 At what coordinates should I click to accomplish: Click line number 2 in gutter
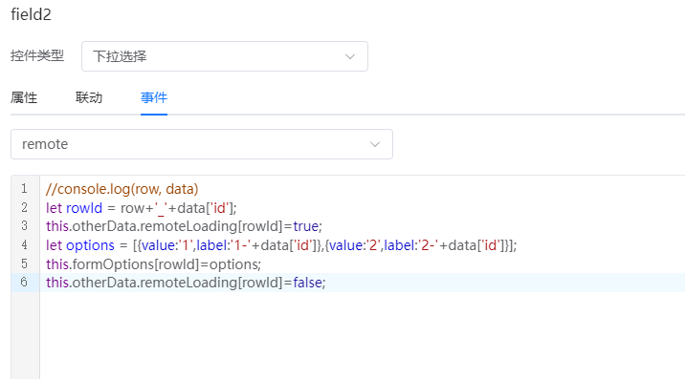[x=25, y=207]
